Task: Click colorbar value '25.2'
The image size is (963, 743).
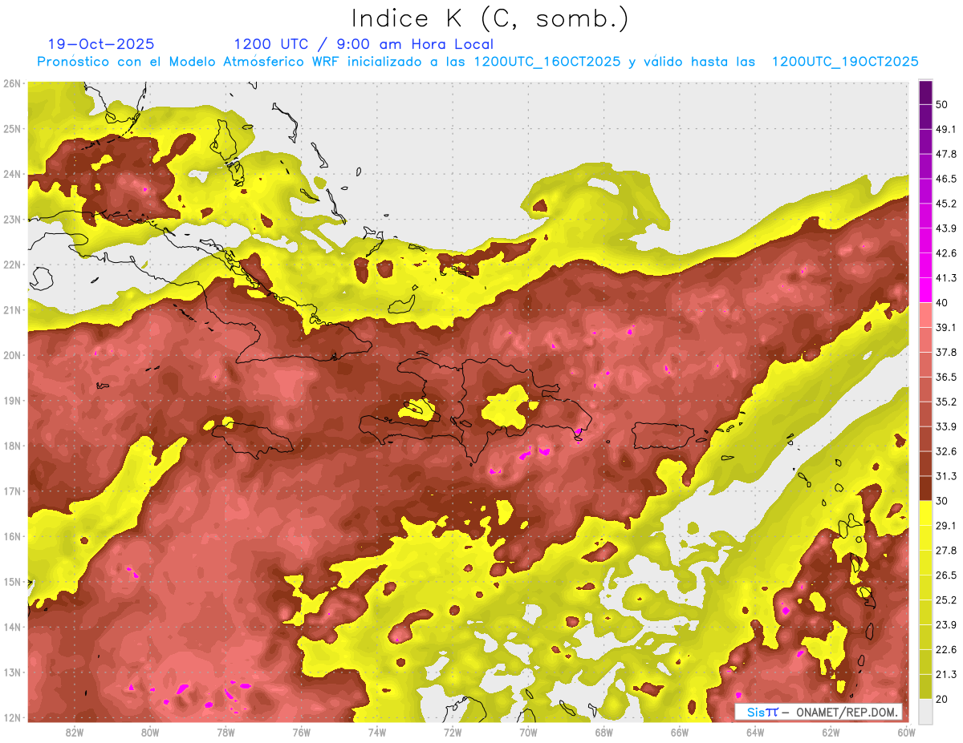Action: point(946,600)
